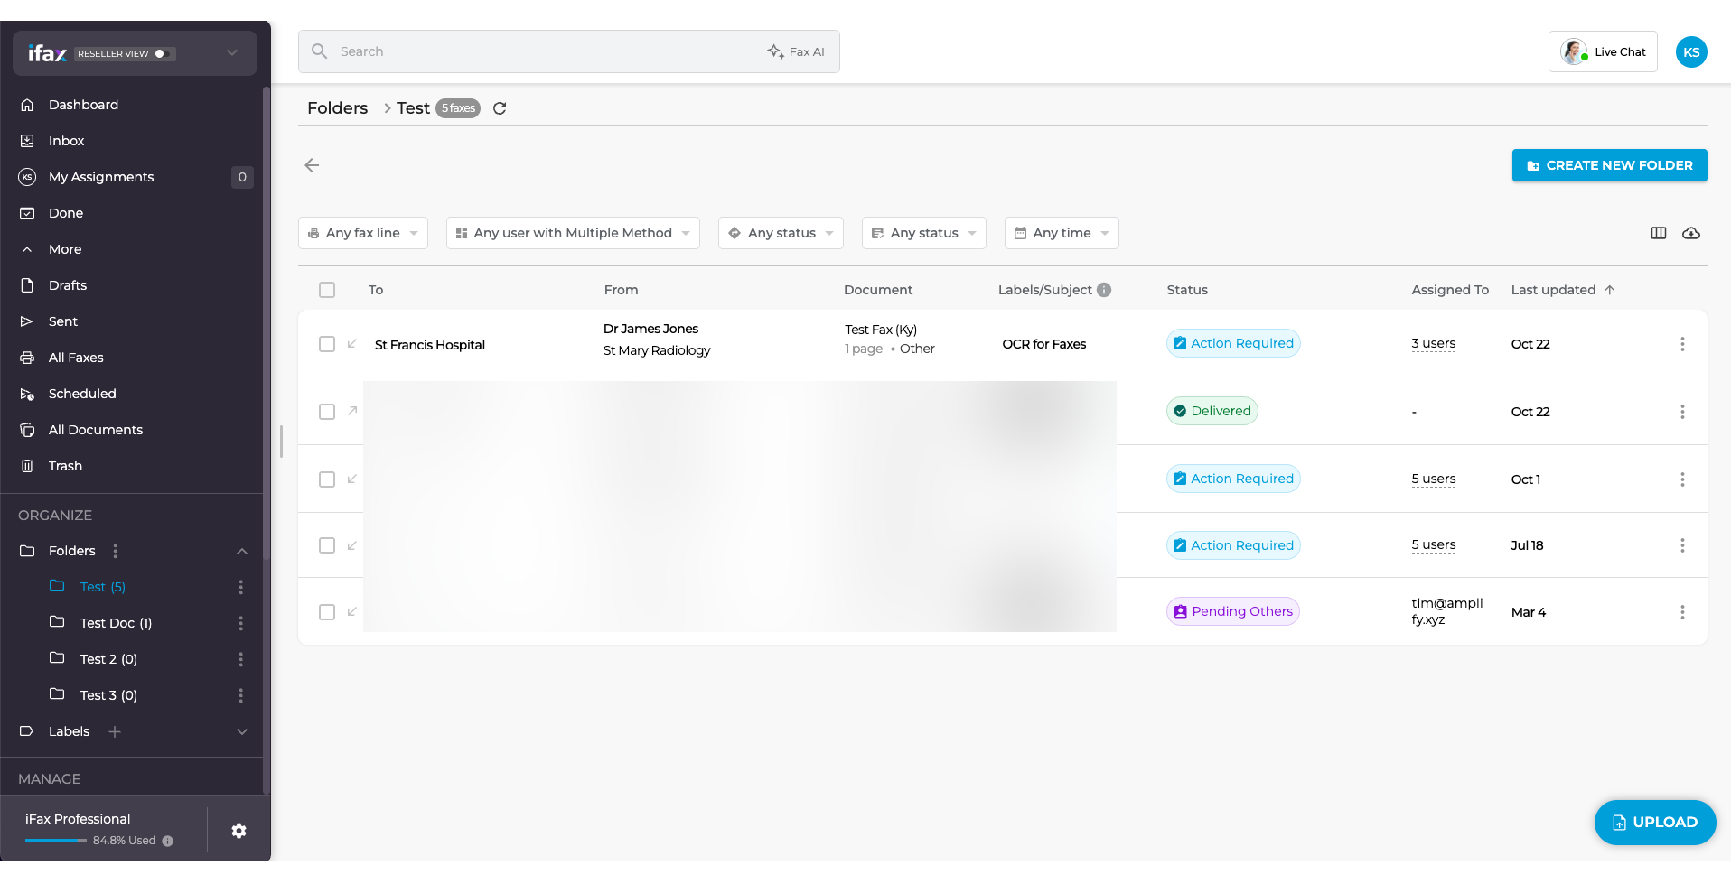The width and height of the screenshot is (1731, 884).
Task: Click the Upload button
Action: coord(1654,822)
